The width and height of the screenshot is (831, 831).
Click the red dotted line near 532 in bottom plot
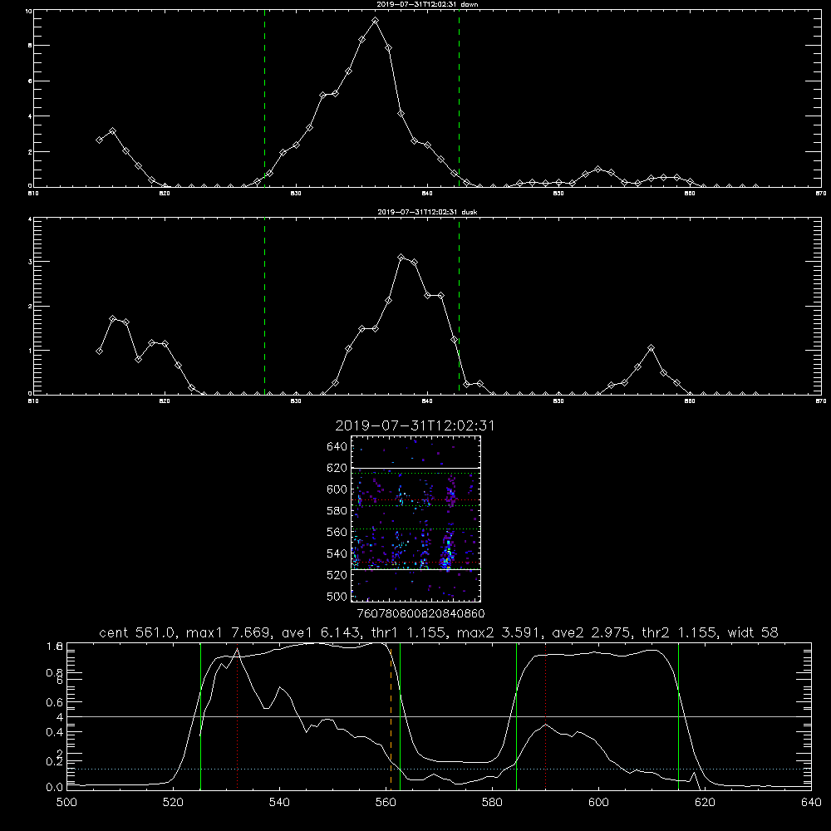click(237, 716)
